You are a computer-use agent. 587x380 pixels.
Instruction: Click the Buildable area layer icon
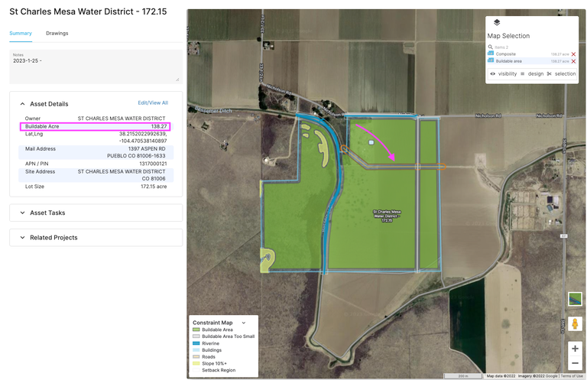pyautogui.click(x=491, y=60)
